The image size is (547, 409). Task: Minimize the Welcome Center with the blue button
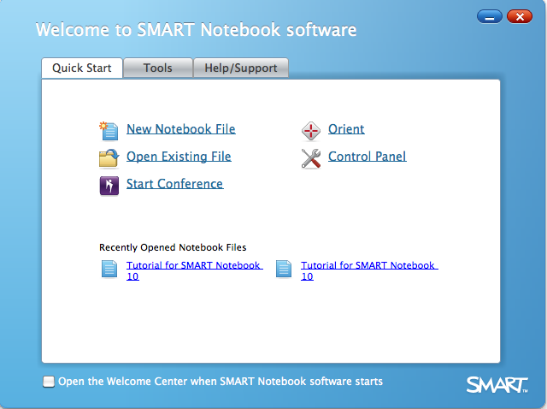(490, 17)
